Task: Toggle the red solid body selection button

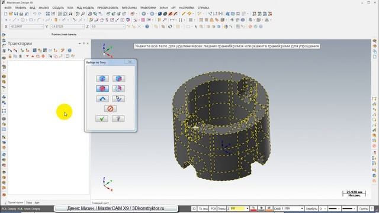Action: pyautogui.click(x=102, y=89)
